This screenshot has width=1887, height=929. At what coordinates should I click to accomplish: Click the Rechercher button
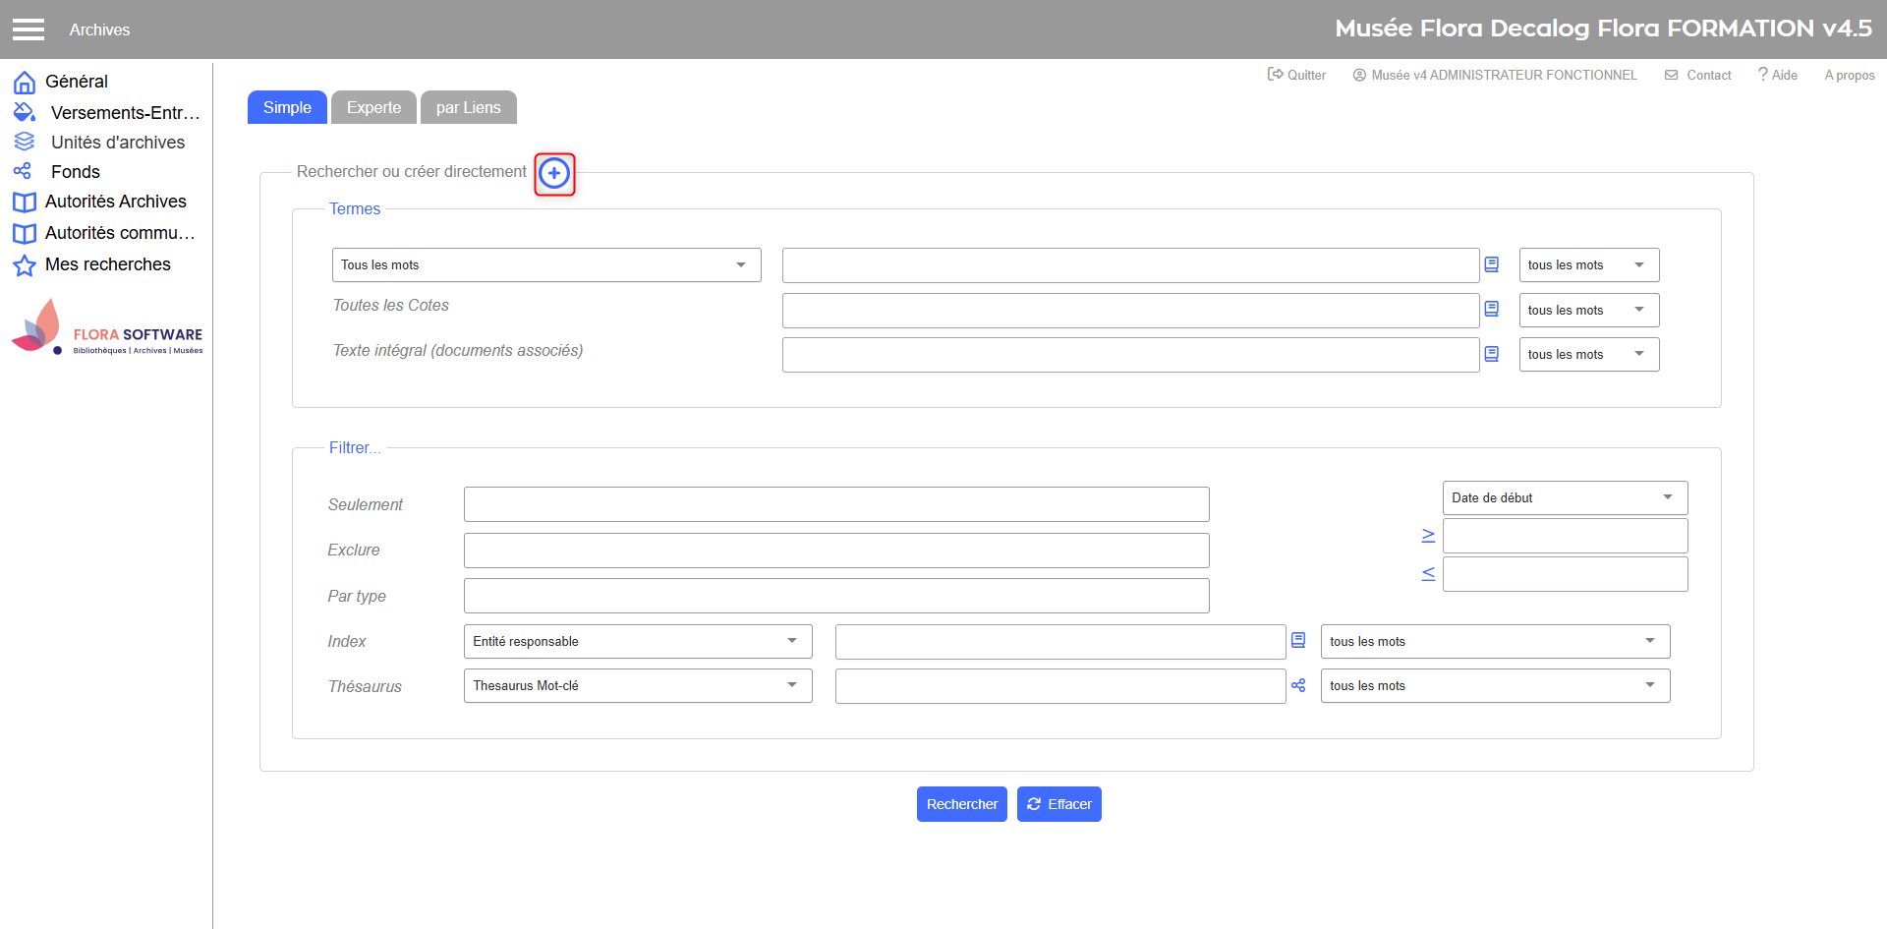click(961, 804)
